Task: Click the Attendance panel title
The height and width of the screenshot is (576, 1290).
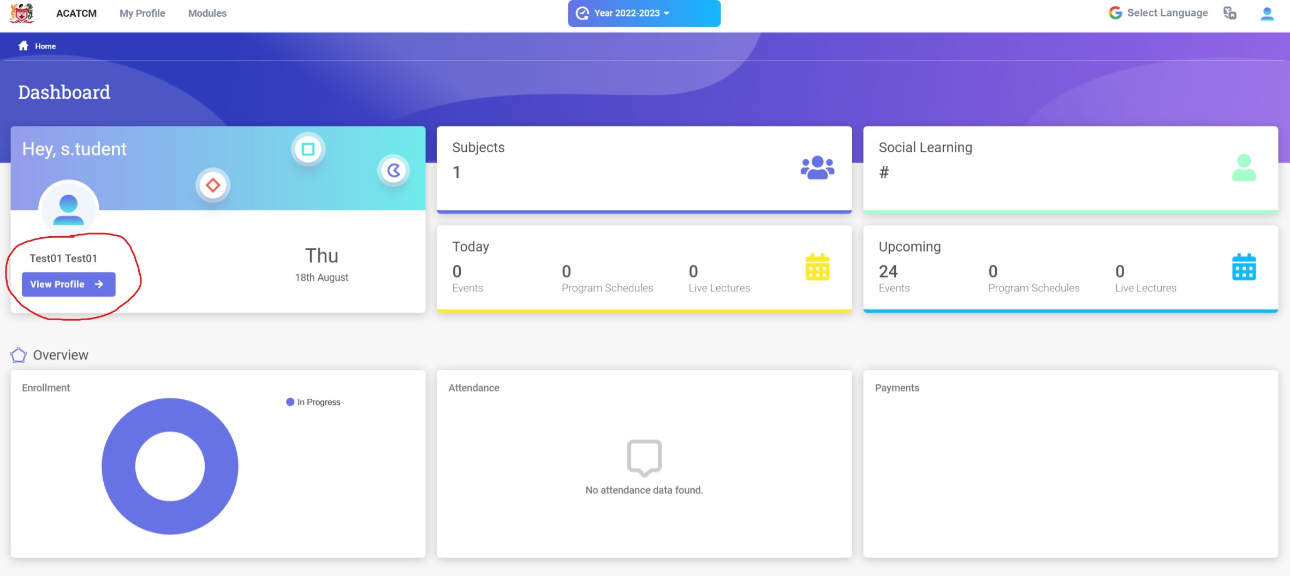Action: [x=474, y=388]
